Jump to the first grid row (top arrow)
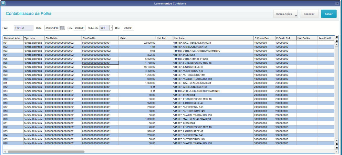This screenshot has height=155, width=342. pyautogui.click(x=337, y=37)
